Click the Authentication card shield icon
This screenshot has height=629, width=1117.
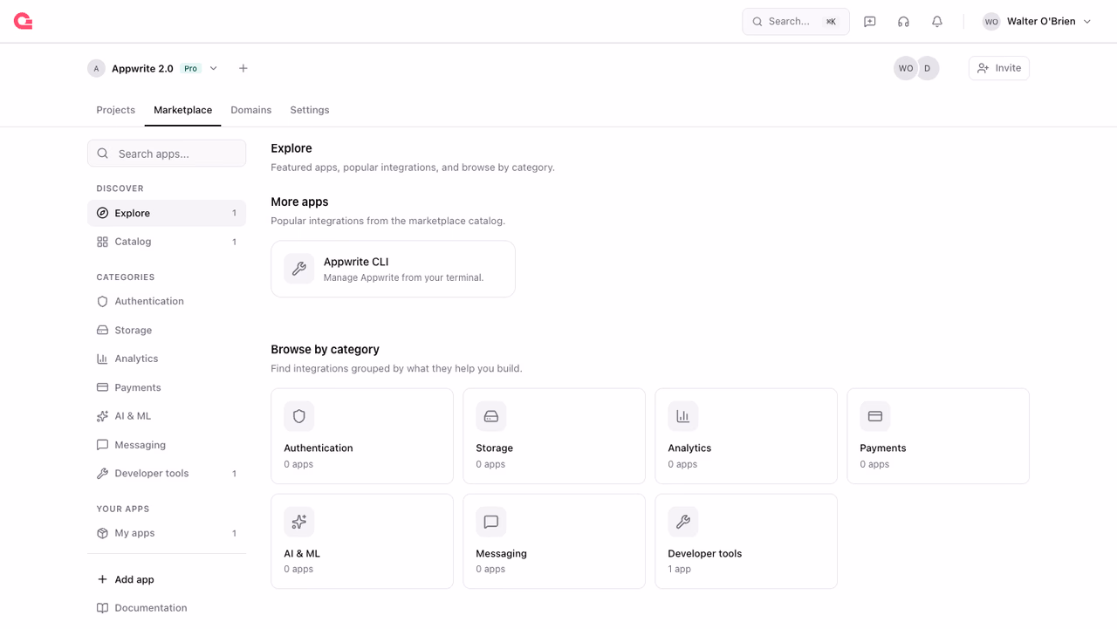[299, 417]
